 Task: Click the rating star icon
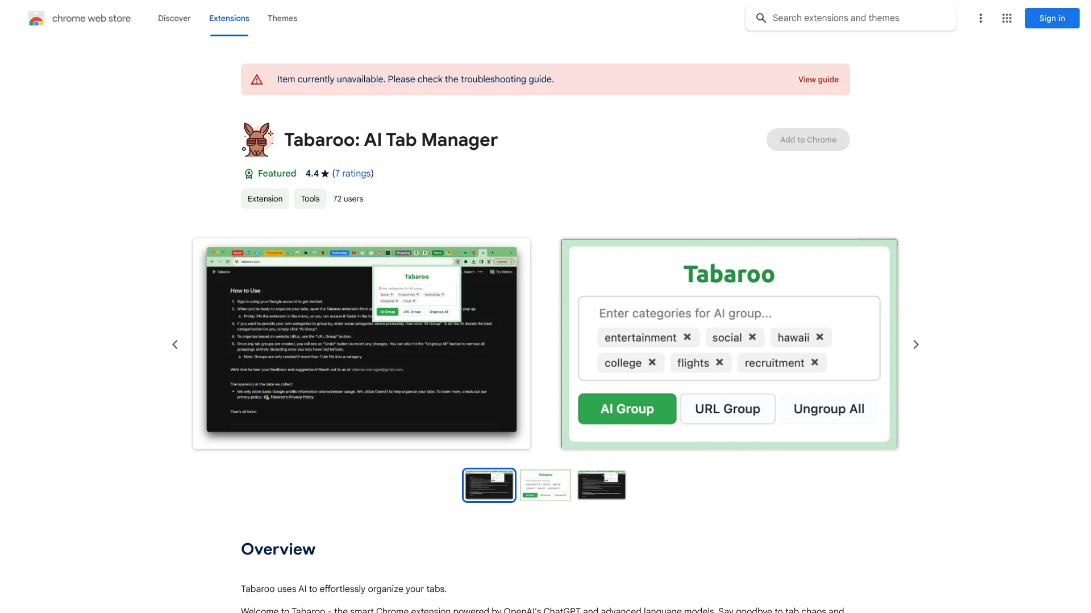(325, 174)
